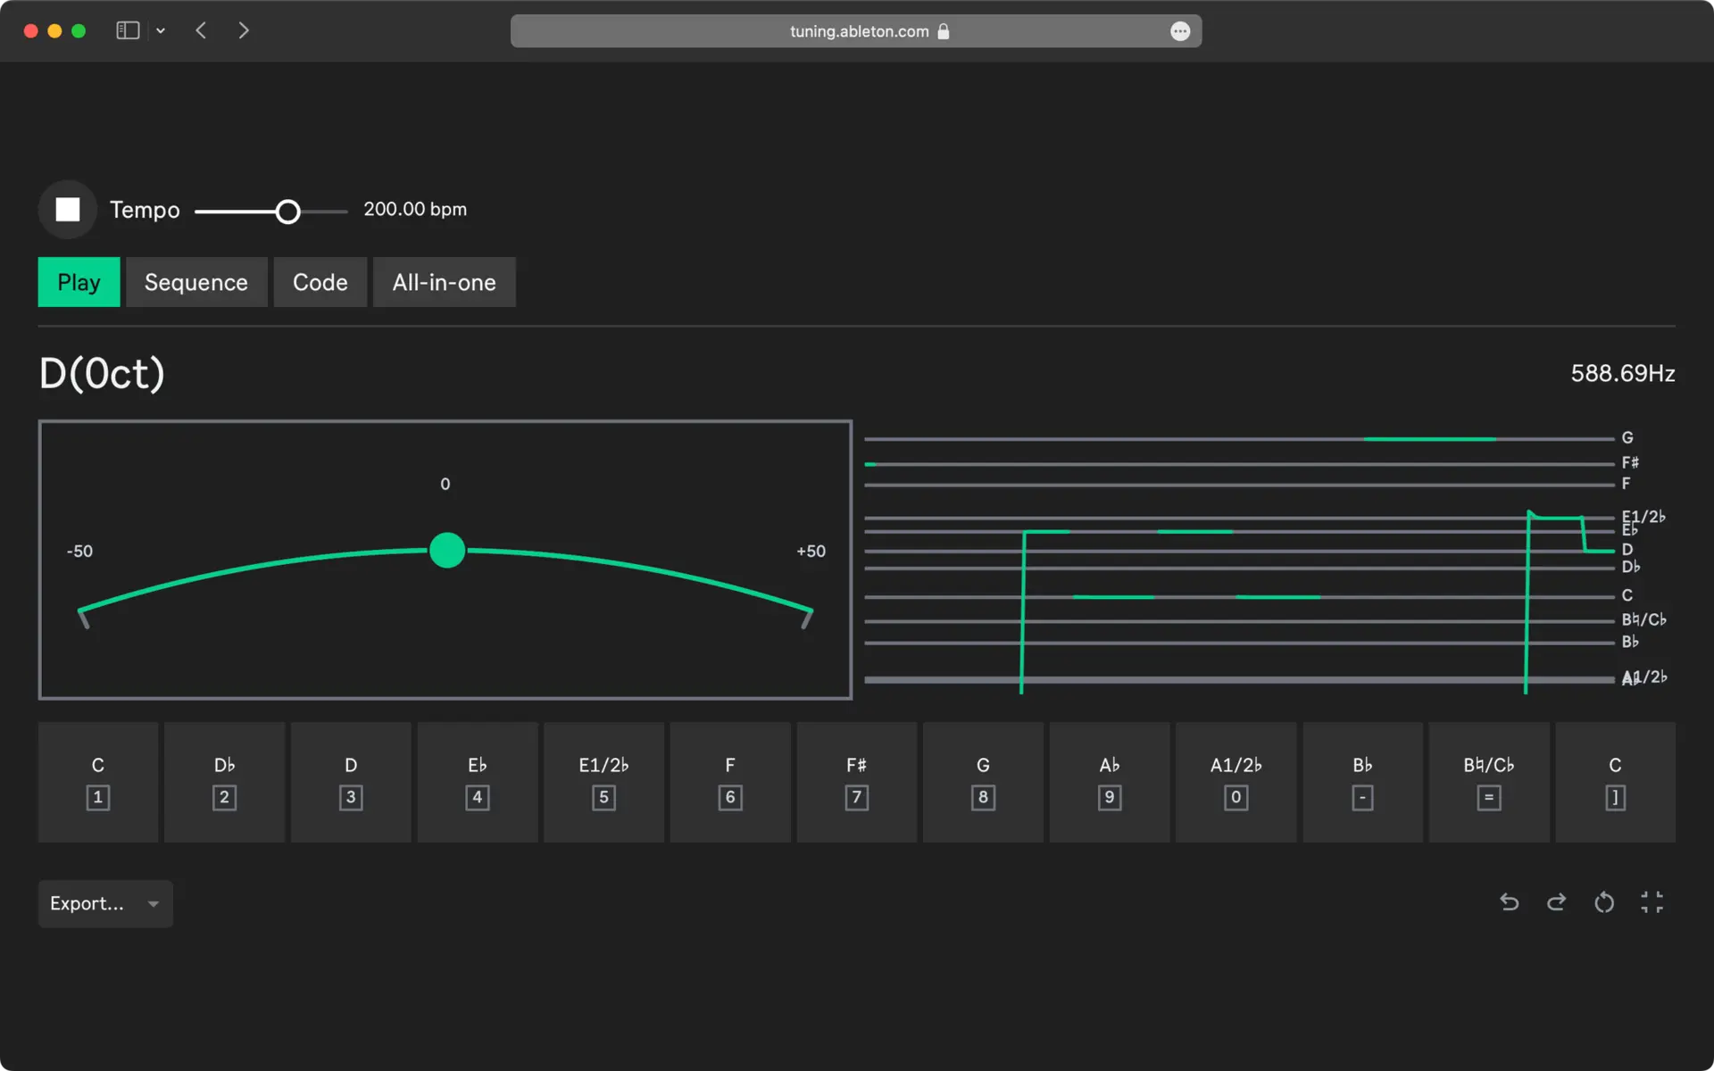Screen dimensions: 1714x1071
Task: Click the -50 cents meter label
Action: coord(79,552)
